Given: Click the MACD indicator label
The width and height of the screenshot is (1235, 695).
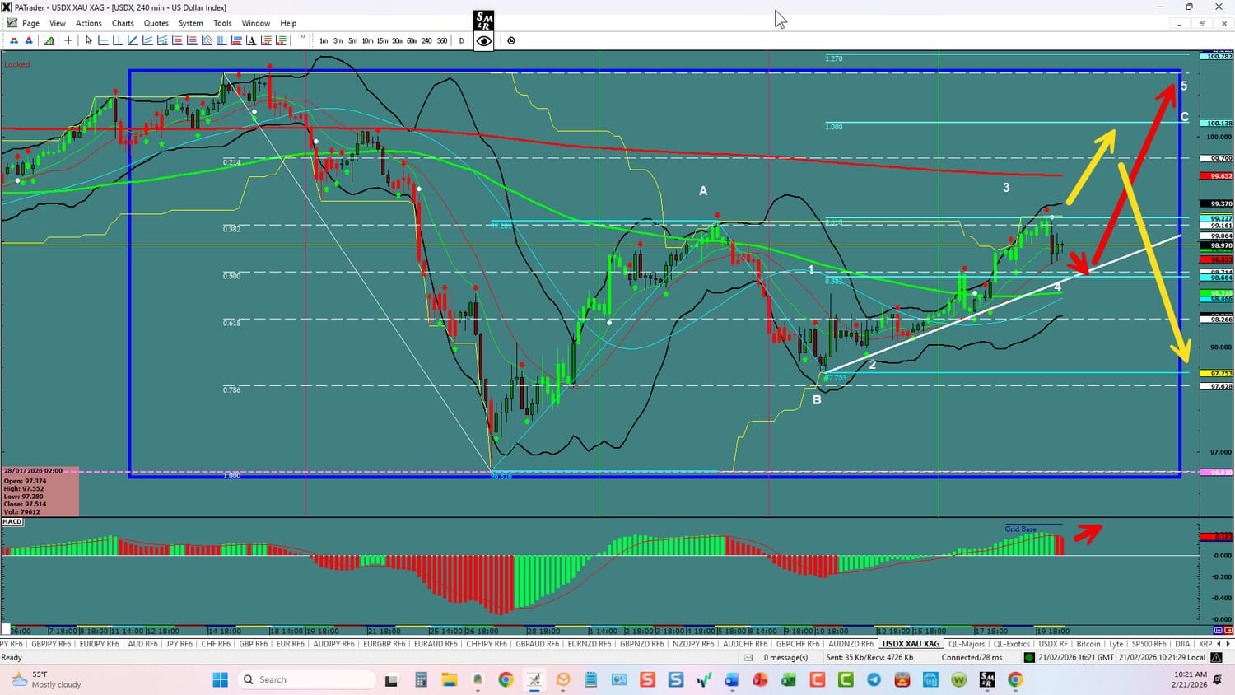Looking at the screenshot, I should [12, 522].
